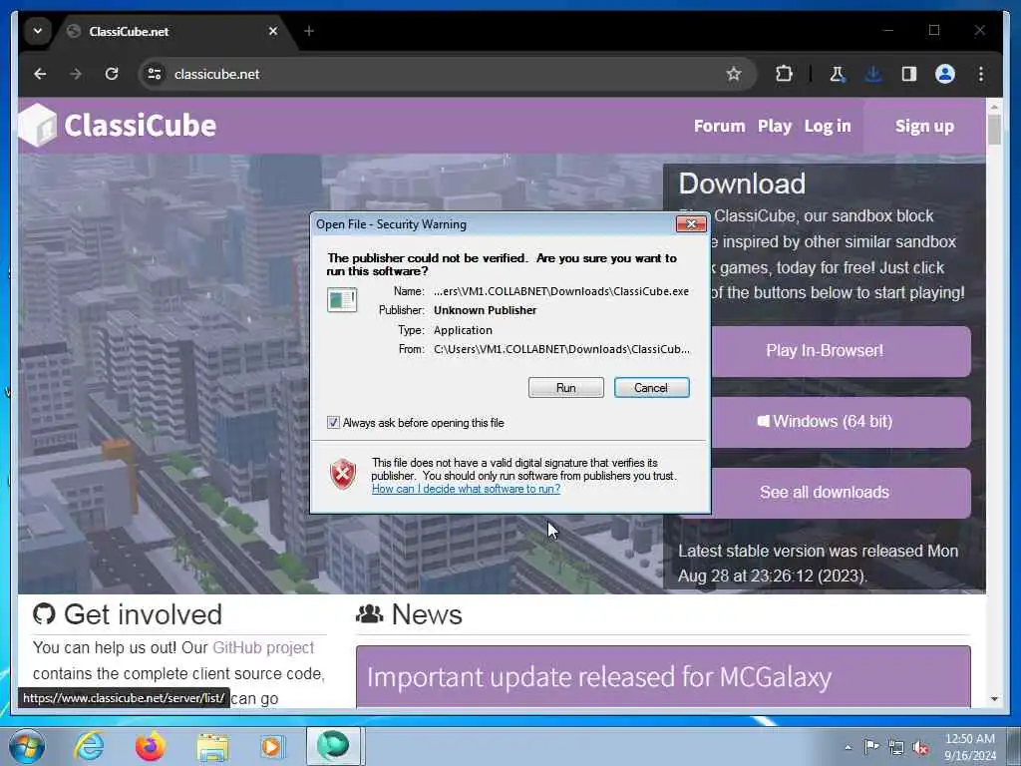Toggle the browser side panel icon
Viewport: 1021px width, 766px height.
pyautogui.click(x=909, y=74)
